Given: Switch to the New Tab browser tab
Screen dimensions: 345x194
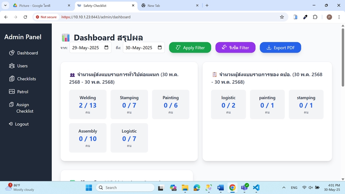Looking at the screenshot, I should [169, 5].
